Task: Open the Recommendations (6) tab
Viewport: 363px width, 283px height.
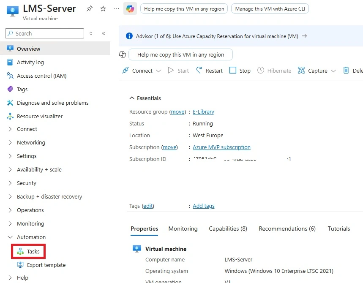Action: point(287,229)
